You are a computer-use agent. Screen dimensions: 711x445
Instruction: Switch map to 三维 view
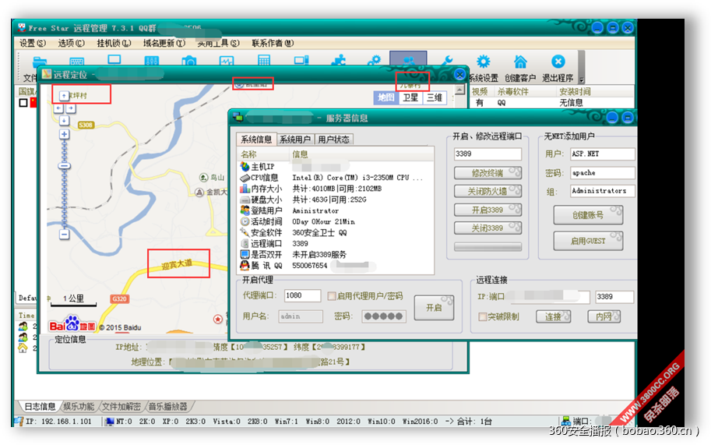435,97
